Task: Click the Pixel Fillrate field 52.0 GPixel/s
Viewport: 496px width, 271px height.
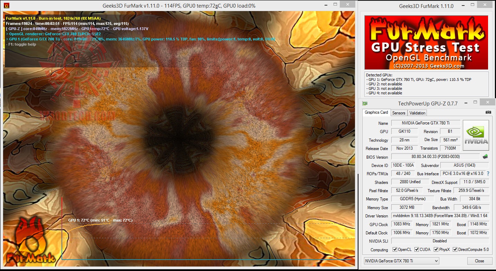Action: (x=407, y=190)
